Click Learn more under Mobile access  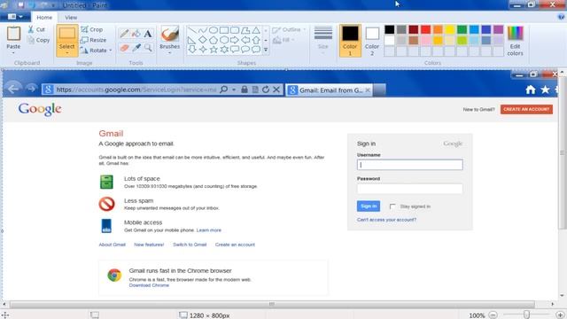point(209,230)
